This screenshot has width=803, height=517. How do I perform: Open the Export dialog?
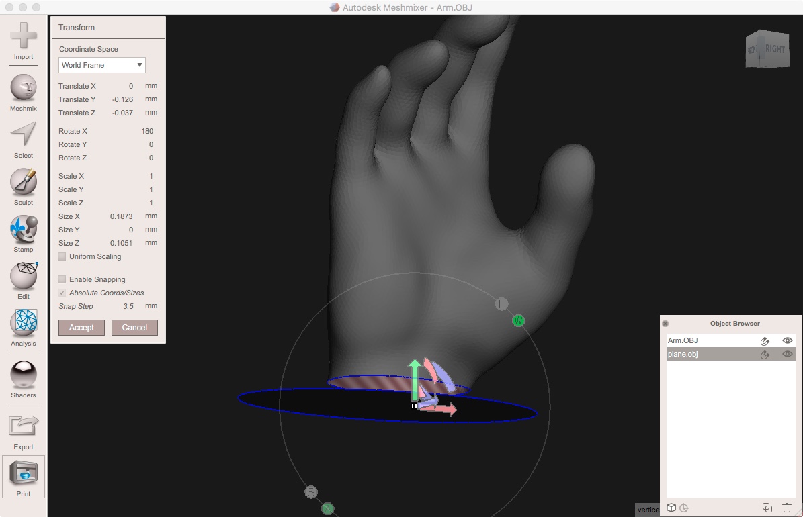click(x=24, y=432)
